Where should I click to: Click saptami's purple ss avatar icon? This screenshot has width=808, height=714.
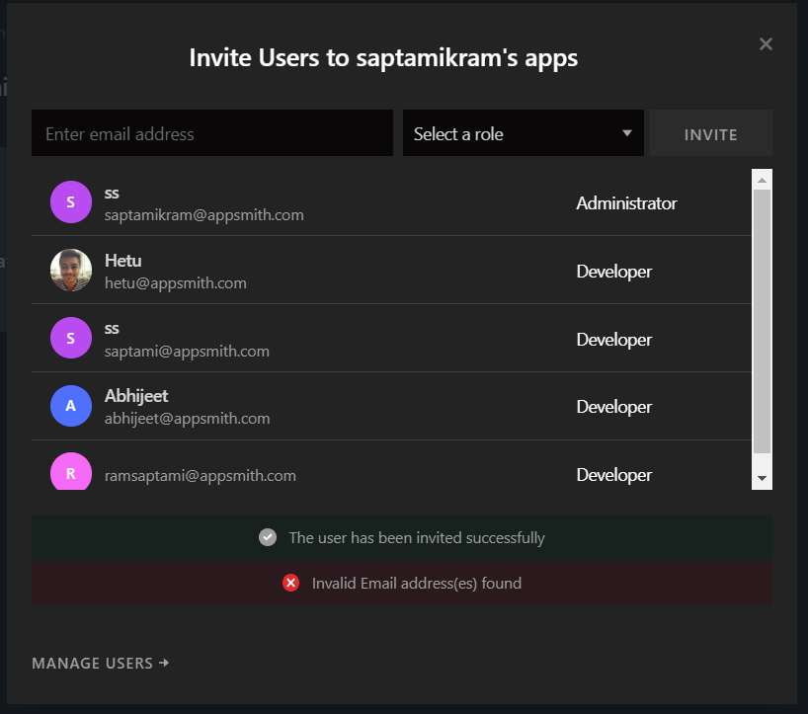pyautogui.click(x=70, y=337)
